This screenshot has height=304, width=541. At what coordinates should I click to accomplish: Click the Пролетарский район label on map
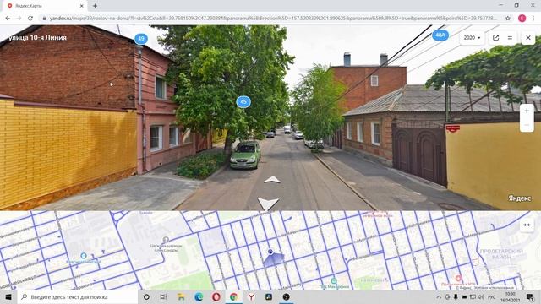pos(500,254)
